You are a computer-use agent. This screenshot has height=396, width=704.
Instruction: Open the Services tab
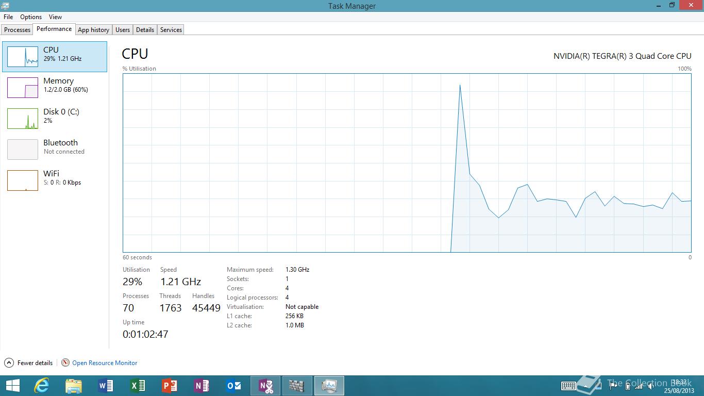[171, 30]
